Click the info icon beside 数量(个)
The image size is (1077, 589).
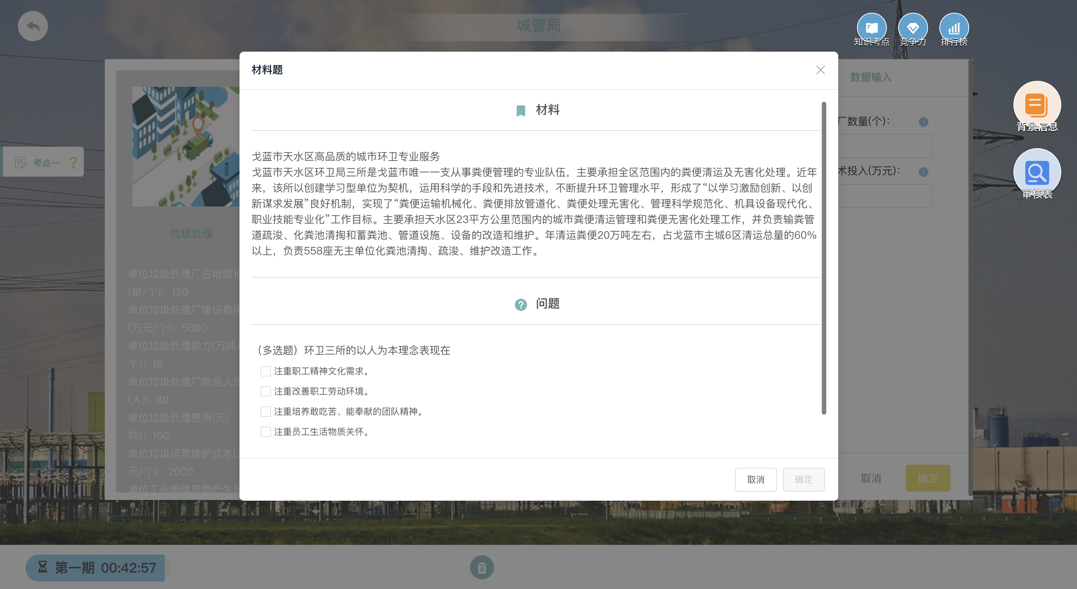point(923,122)
